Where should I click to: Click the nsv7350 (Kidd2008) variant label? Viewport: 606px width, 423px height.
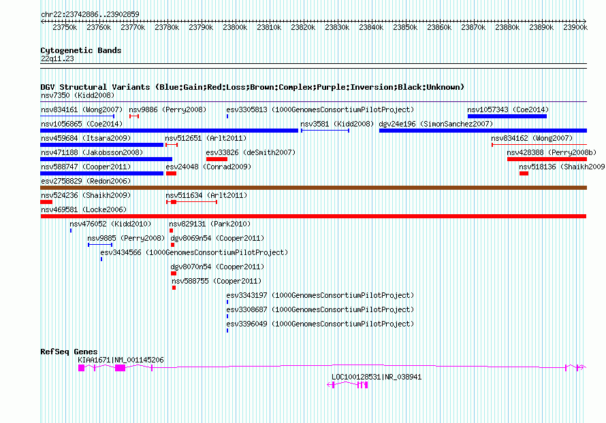tap(78, 95)
